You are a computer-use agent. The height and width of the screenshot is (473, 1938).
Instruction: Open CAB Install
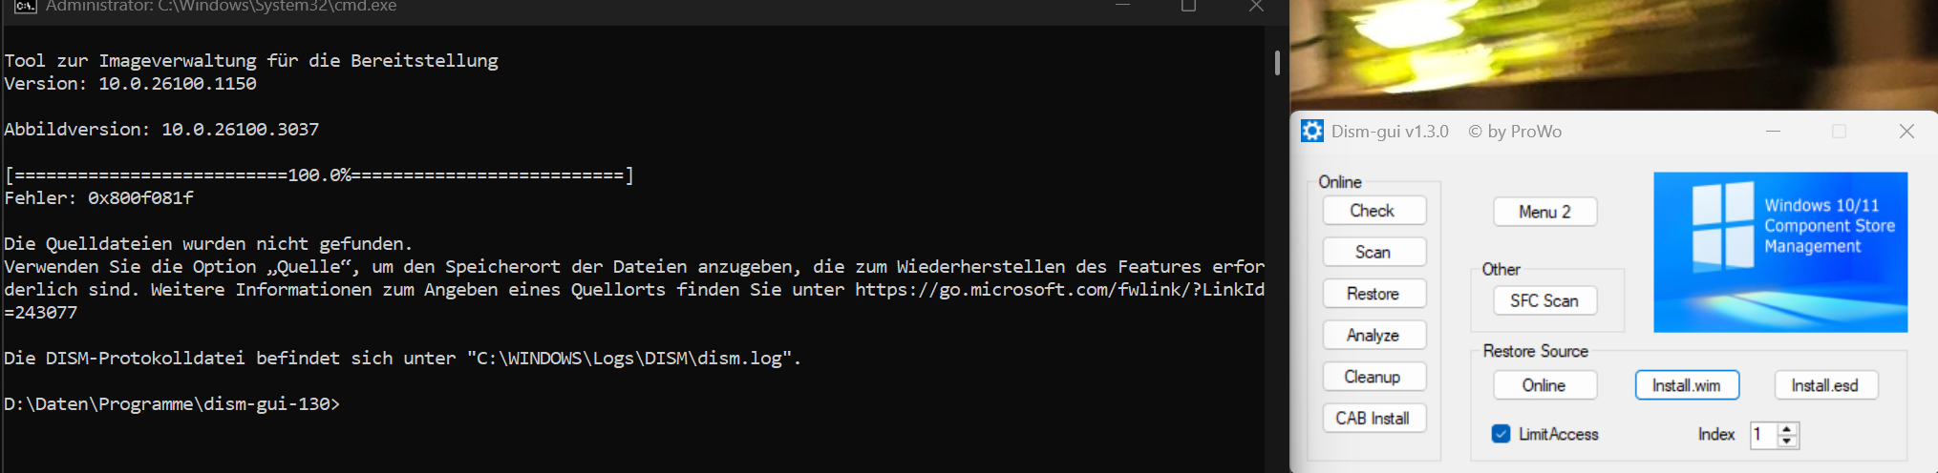tap(1374, 418)
